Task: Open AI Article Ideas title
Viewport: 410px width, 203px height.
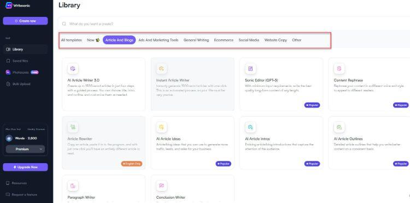Action: 168,139
